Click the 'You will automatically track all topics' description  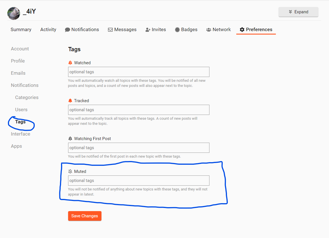click(x=133, y=121)
